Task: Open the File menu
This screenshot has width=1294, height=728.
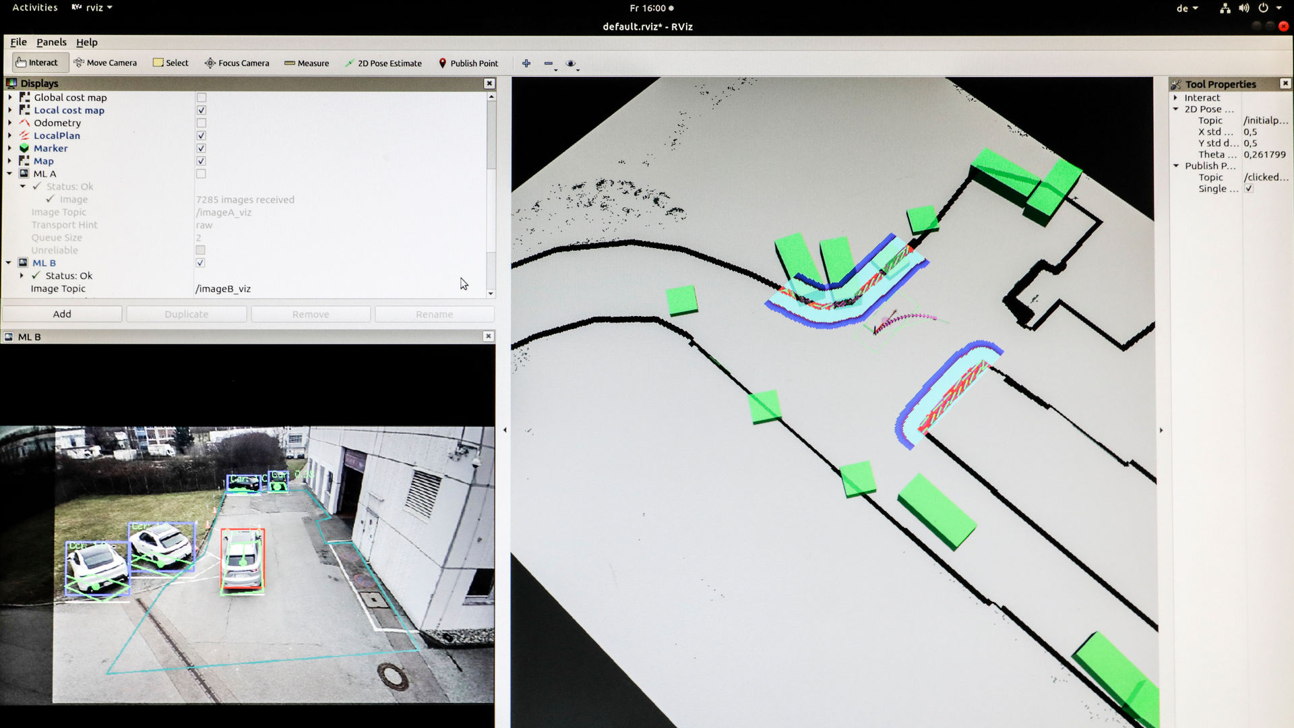Action: pyautogui.click(x=18, y=42)
